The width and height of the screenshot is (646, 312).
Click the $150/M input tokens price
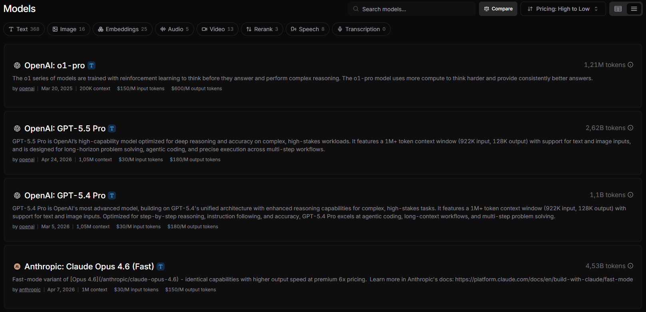coord(141,89)
